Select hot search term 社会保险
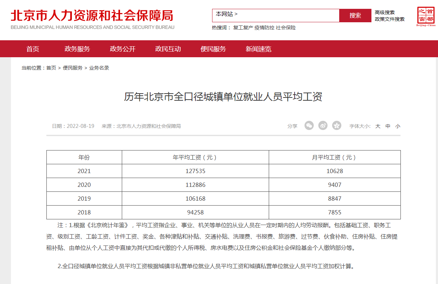438x284 pixels. point(286,28)
